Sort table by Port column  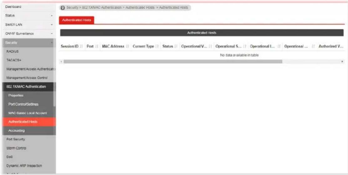pos(92,47)
